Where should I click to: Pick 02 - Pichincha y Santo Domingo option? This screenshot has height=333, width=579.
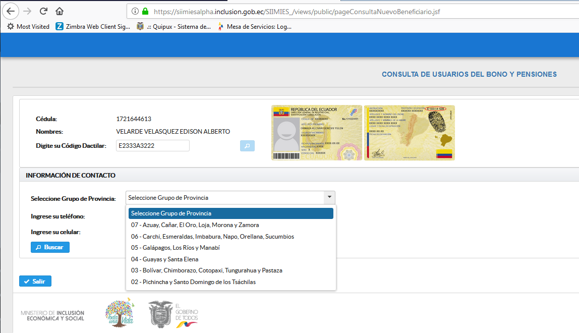(x=193, y=282)
